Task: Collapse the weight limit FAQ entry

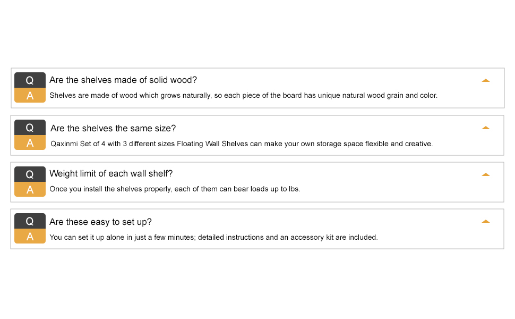Action: [x=486, y=174]
